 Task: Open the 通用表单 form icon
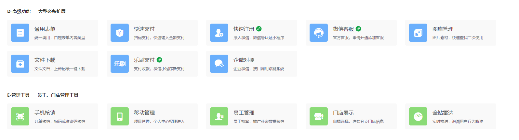20,33
